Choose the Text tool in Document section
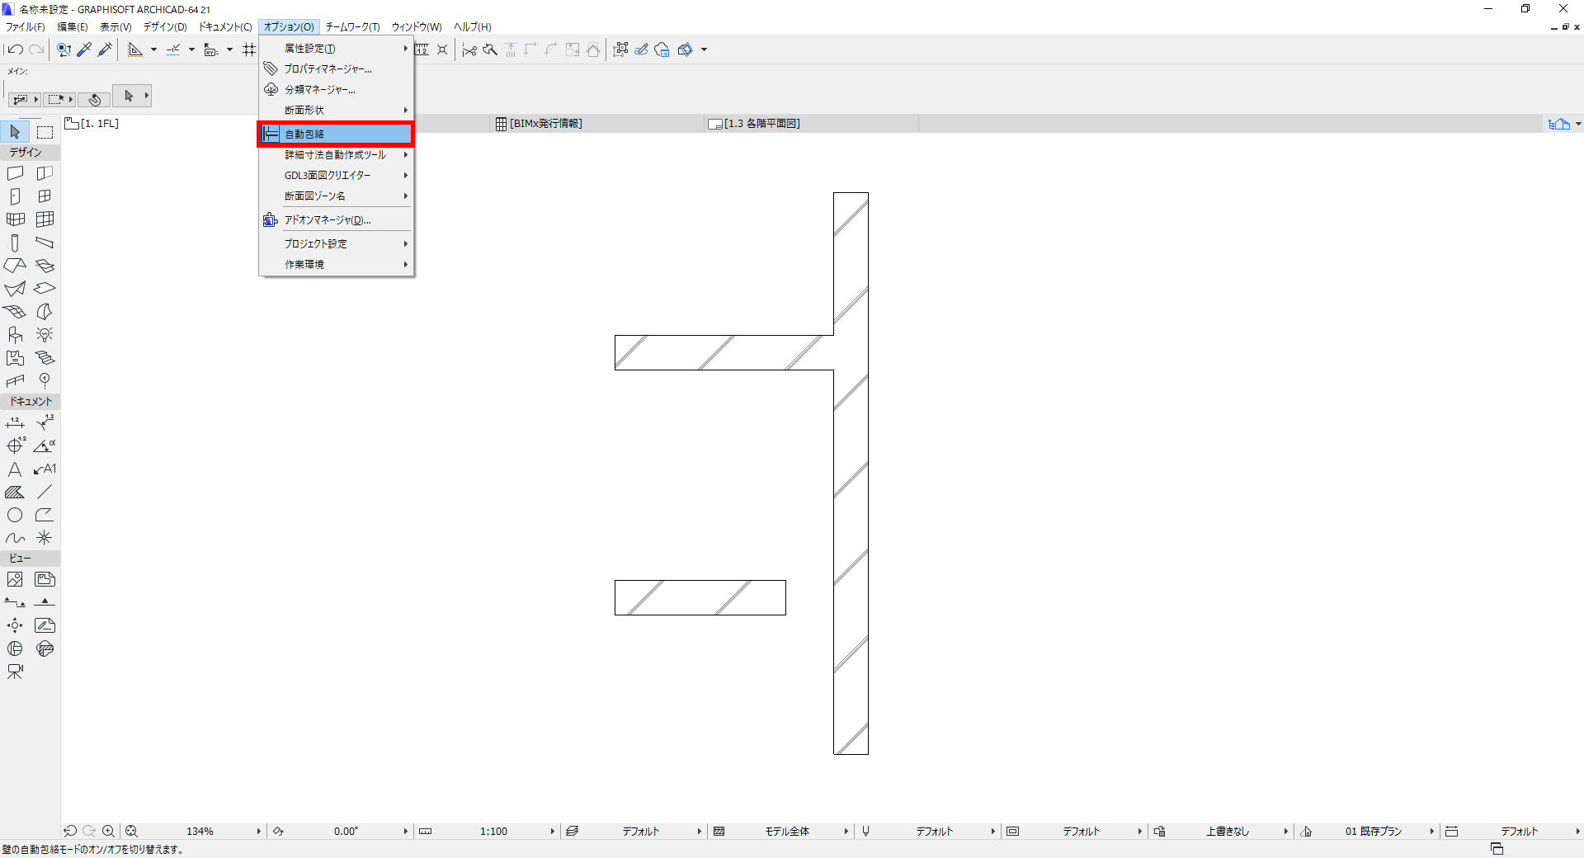 [15, 469]
